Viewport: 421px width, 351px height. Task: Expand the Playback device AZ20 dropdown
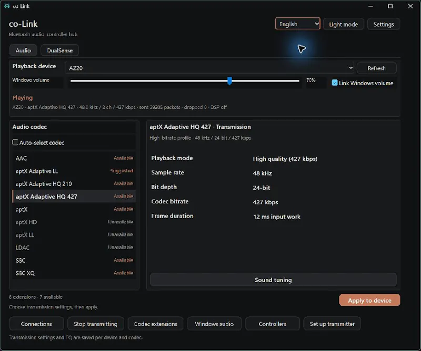pyautogui.click(x=209, y=68)
